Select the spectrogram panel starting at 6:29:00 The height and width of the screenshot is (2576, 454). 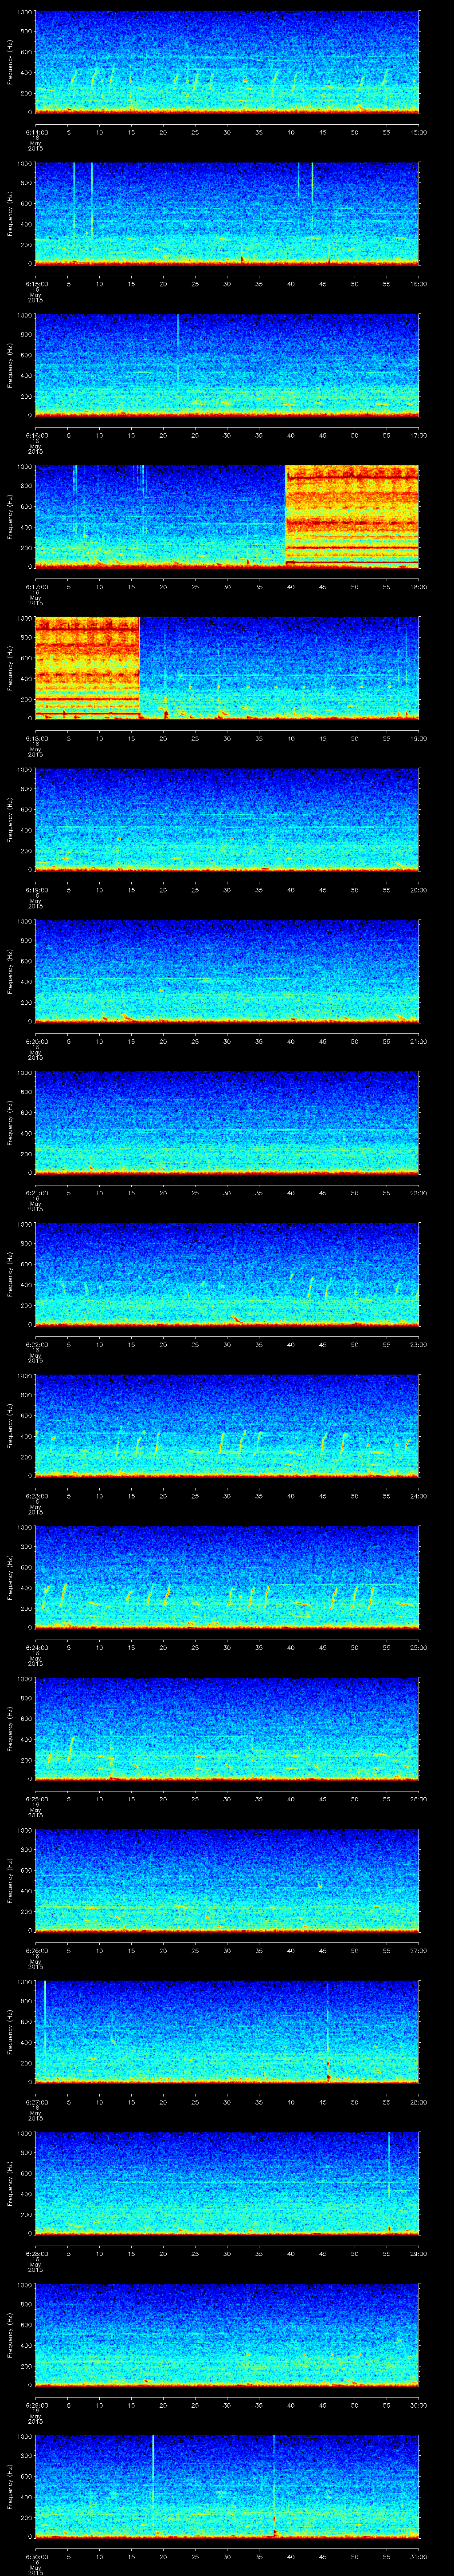pos(227,2335)
